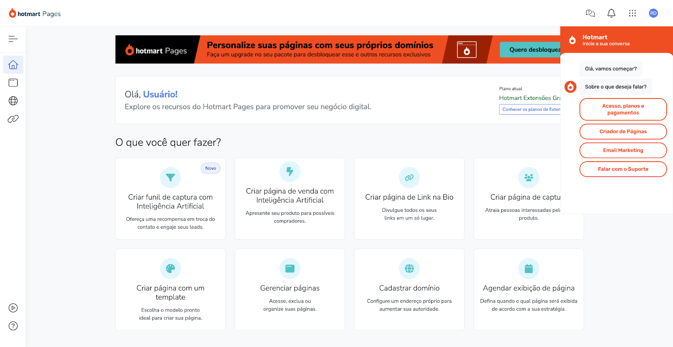Click 'Inicie a sua conversa' chat subtitle
The height and width of the screenshot is (347, 673).
[x=606, y=44]
